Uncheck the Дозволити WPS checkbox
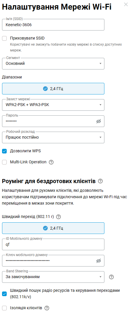The height and width of the screenshot is (313, 130). 4,151
